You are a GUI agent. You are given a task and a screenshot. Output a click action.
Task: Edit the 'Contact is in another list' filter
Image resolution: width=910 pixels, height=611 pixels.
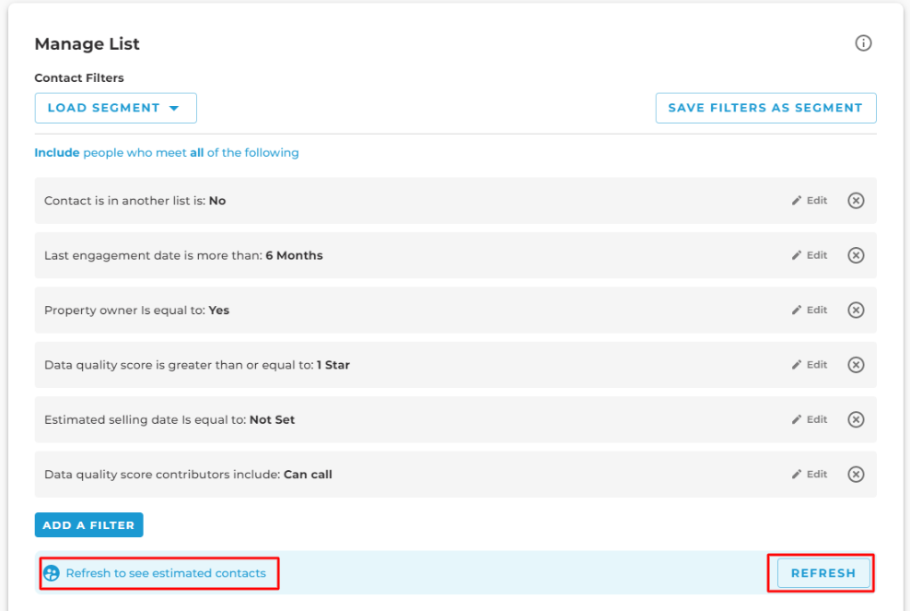pos(810,200)
